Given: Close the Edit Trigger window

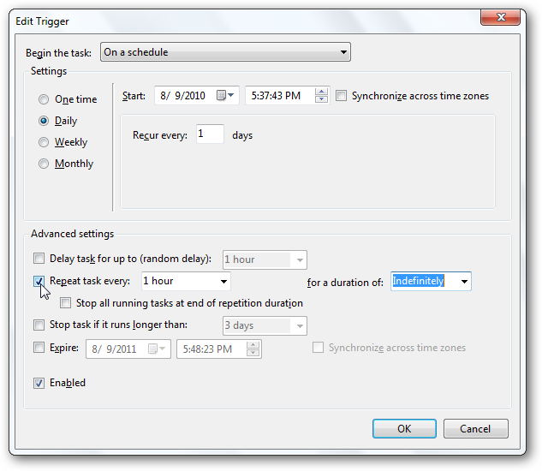Looking at the screenshot, I should tap(501, 17).
